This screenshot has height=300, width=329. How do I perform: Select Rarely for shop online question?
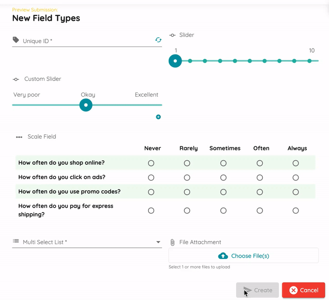click(187, 163)
